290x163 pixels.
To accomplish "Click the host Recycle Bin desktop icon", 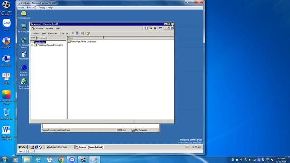I will tap(6, 114).
